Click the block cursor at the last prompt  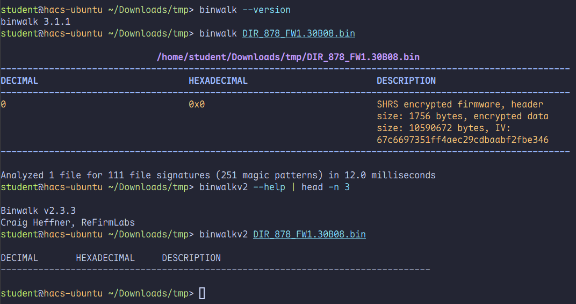coord(202,293)
